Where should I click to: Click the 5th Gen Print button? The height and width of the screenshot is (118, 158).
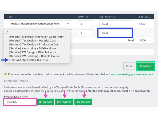(45, 102)
